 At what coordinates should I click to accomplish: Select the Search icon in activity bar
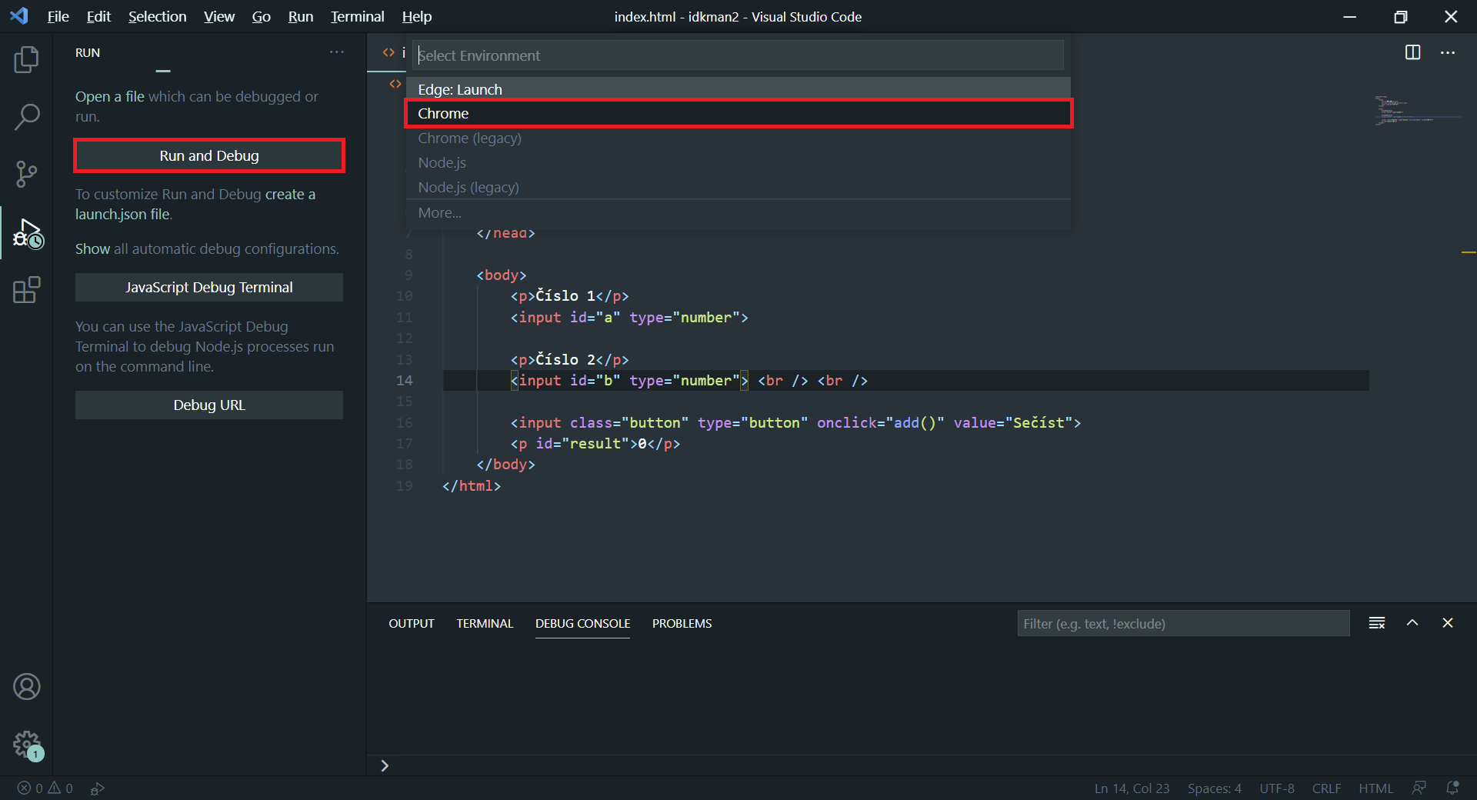pyautogui.click(x=27, y=117)
